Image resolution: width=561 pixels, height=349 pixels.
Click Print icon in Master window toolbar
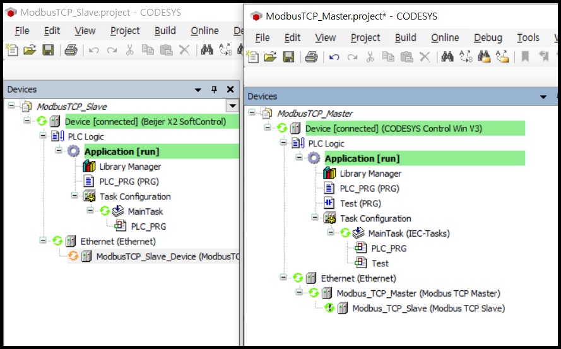pyautogui.click(x=311, y=57)
